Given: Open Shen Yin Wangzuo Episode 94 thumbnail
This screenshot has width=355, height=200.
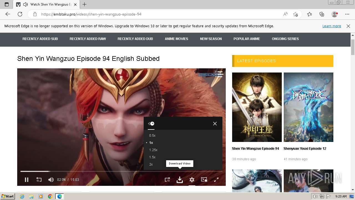Looking at the screenshot, I should (x=257, y=107).
